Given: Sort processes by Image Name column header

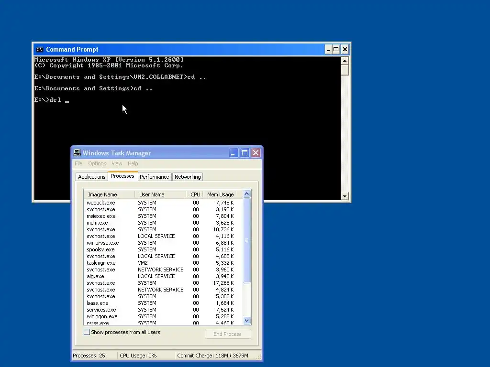Looking at the screenshot, I should point(110,194).
